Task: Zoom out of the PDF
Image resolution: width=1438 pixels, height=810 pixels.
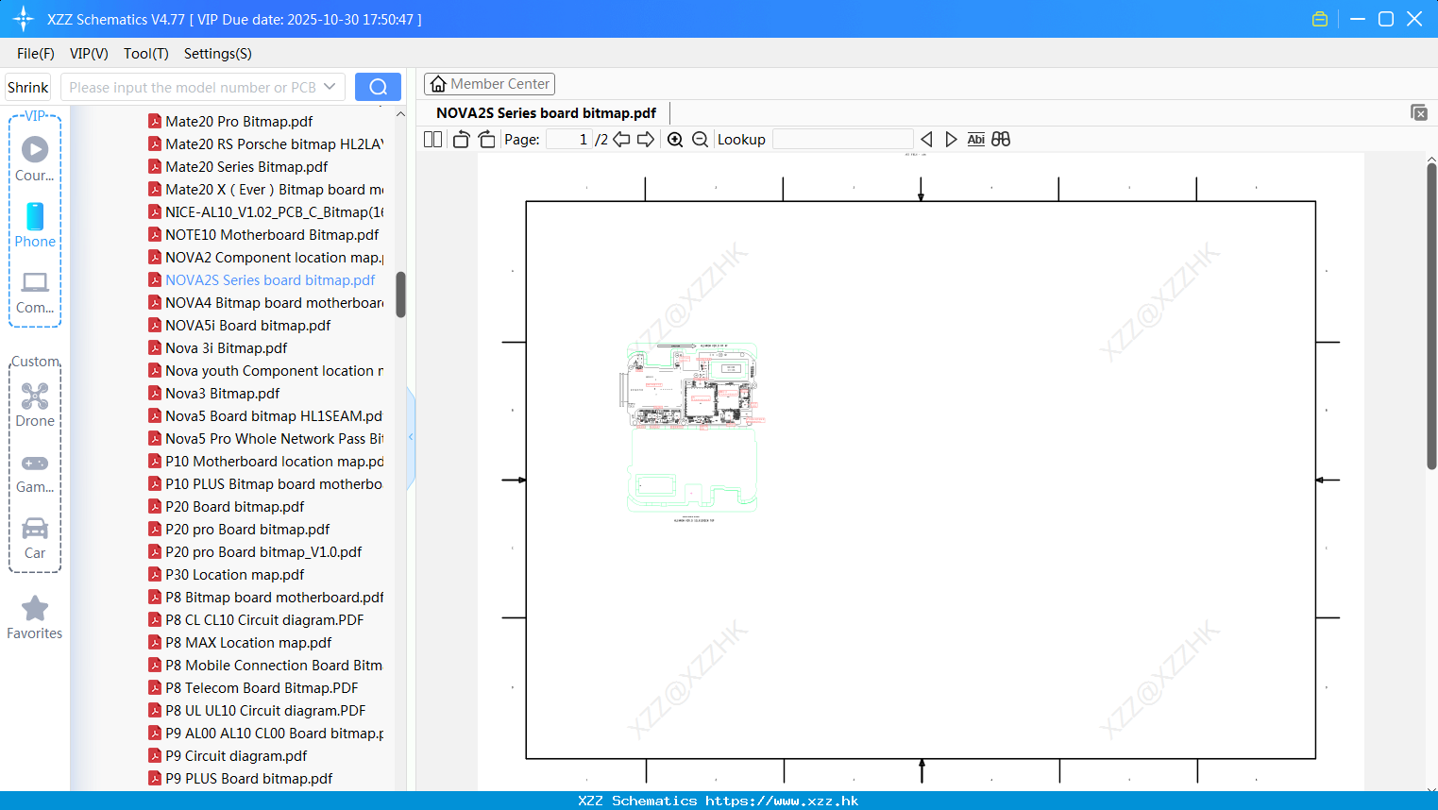Action: [x=700, y=139]
